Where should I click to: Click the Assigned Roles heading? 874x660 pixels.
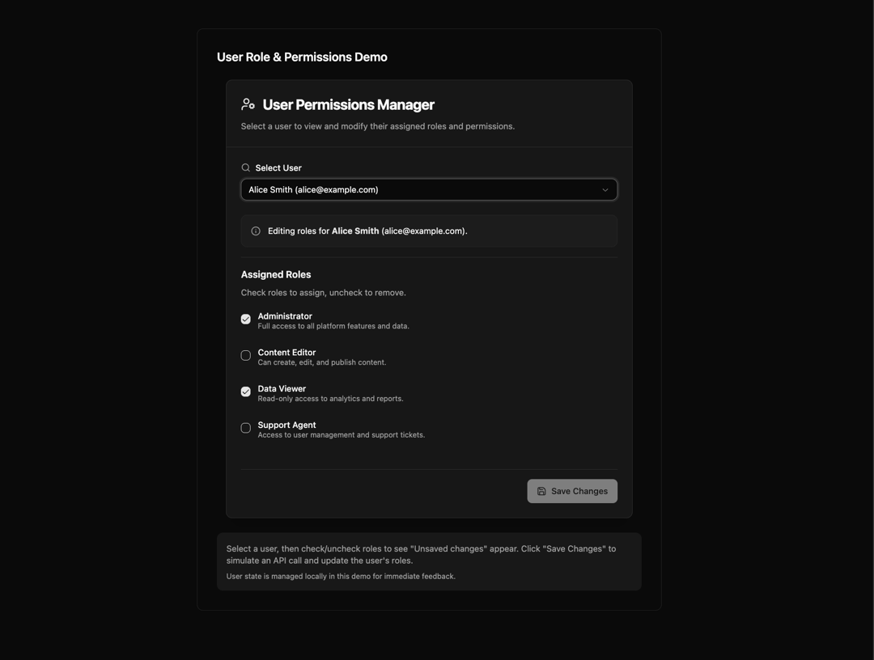[276, 274]
